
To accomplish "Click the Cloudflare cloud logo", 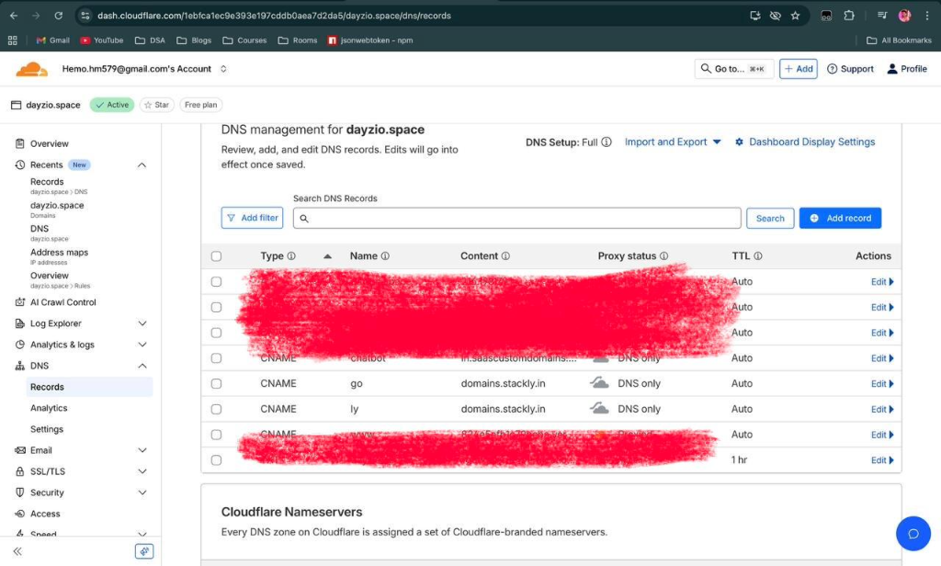I will point(31,69).
